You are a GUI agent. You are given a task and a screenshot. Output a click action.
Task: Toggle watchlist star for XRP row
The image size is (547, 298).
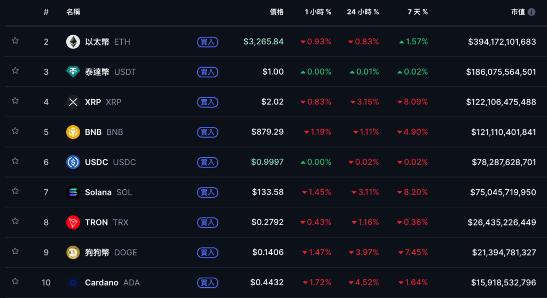[15, 101]
